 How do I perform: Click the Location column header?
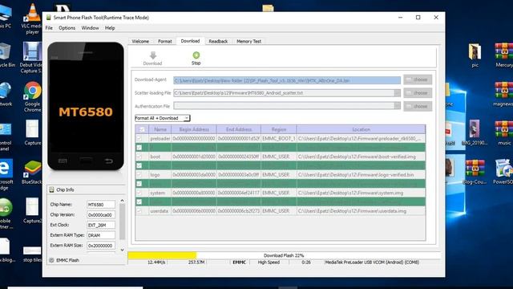click(362, 129)
